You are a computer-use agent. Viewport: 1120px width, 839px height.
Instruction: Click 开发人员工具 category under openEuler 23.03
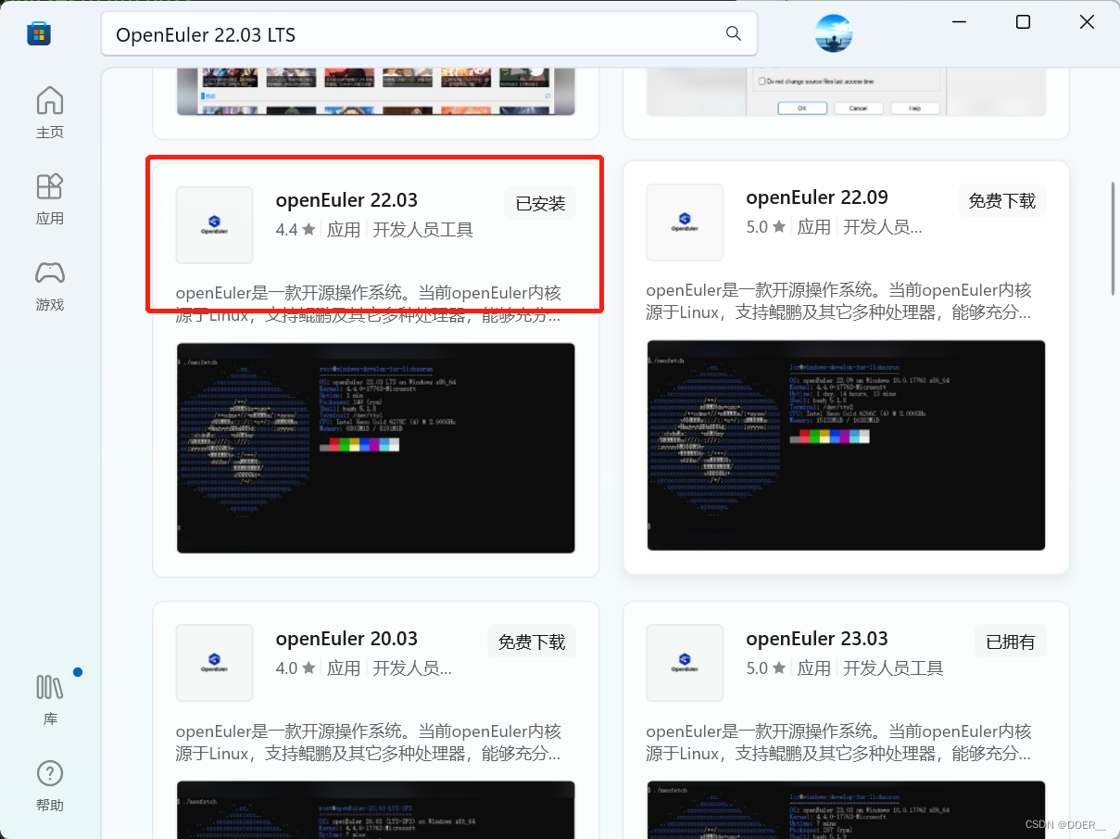(x=893, y=668)
